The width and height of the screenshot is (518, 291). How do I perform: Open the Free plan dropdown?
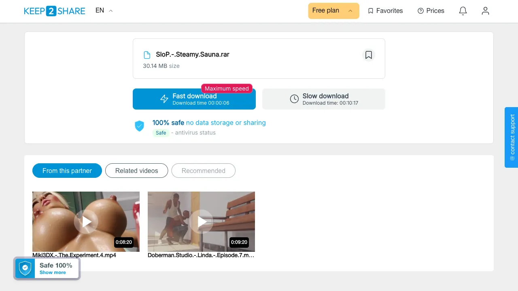click(333, 11)
